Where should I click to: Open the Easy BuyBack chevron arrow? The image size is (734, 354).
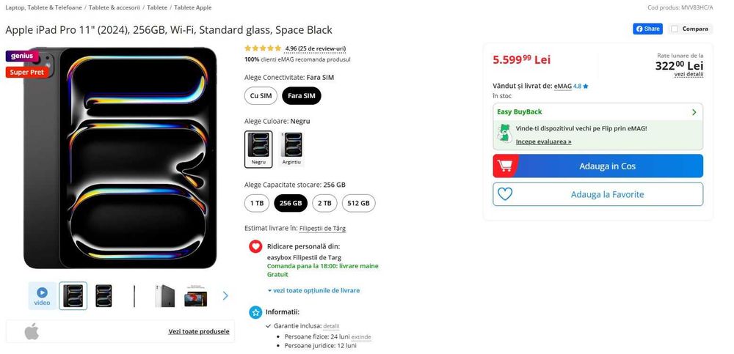point(694,112)
